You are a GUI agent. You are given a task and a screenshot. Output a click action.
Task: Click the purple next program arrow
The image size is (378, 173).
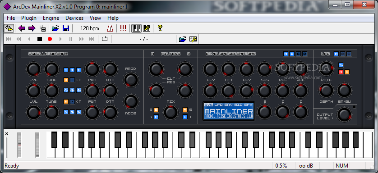(x=32, y=28)
